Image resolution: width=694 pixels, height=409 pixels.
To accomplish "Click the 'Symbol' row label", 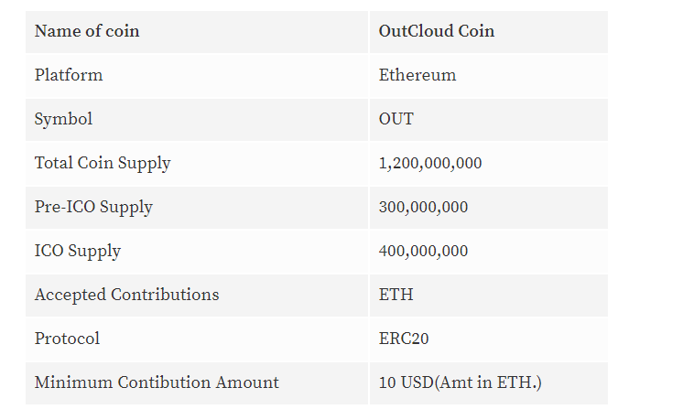I will [63, 119].
